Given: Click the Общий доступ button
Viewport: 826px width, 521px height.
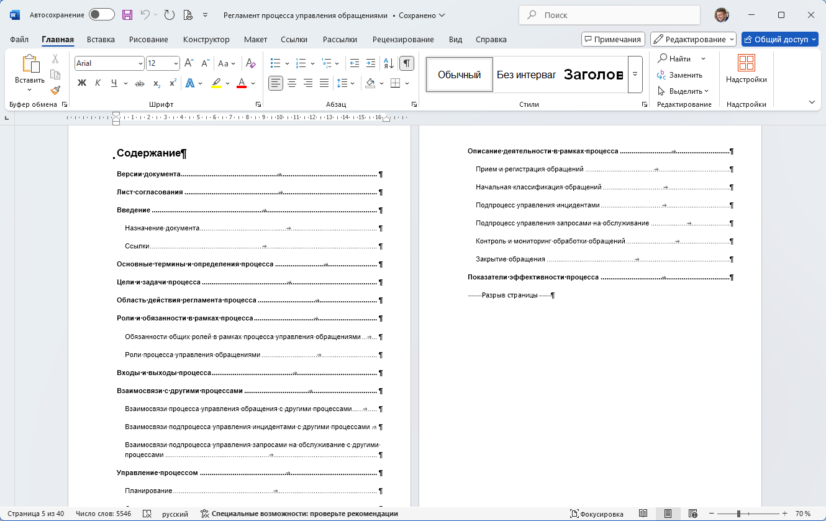Looking at the screenshot, I should coord(779,39).
